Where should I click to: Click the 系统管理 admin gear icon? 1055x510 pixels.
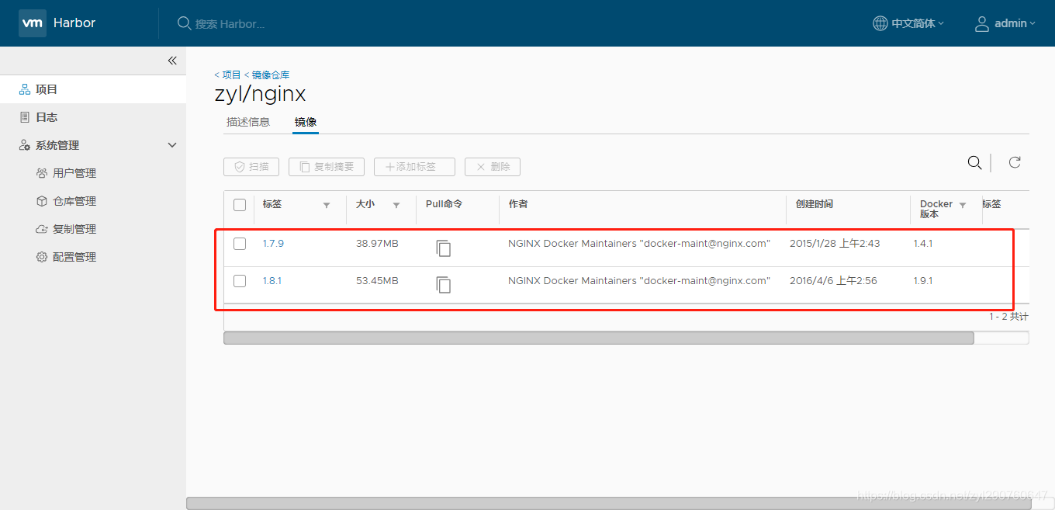tap(25, 145)
